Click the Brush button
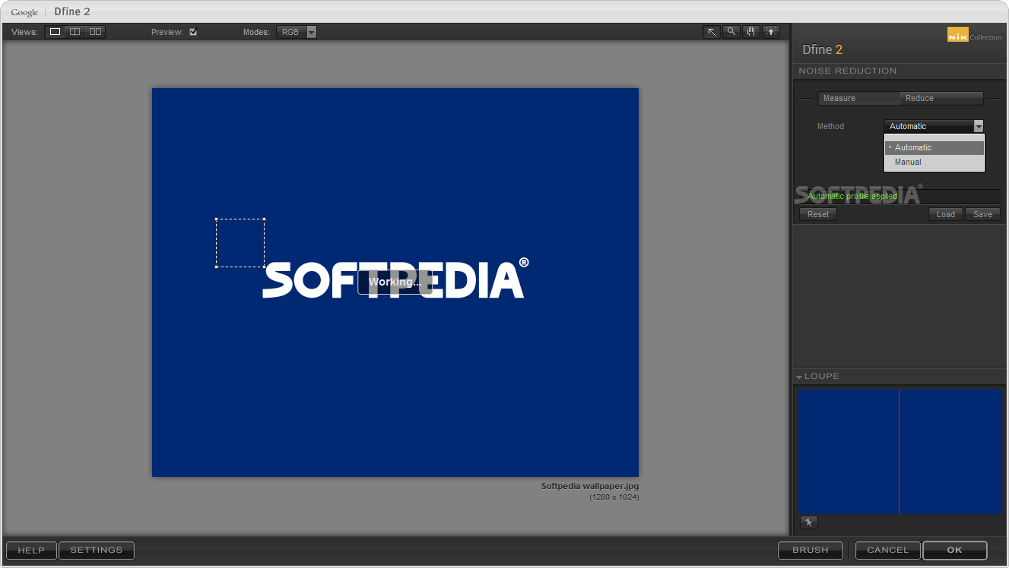 point(811,551)
